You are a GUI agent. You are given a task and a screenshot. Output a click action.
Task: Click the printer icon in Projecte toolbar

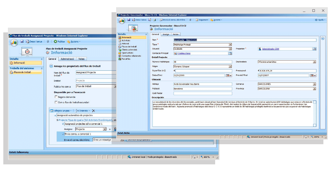coord(155,20)
